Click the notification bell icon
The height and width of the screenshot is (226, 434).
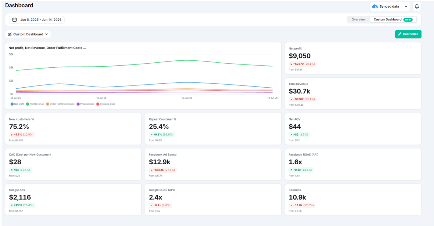pos(417,6)
